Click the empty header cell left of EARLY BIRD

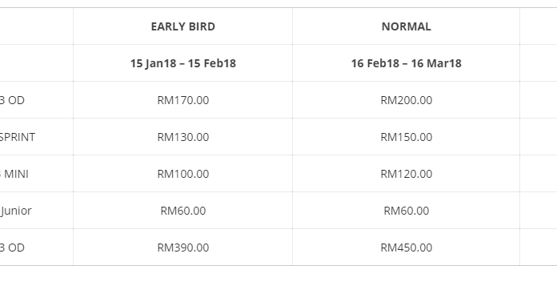[36, 26]
